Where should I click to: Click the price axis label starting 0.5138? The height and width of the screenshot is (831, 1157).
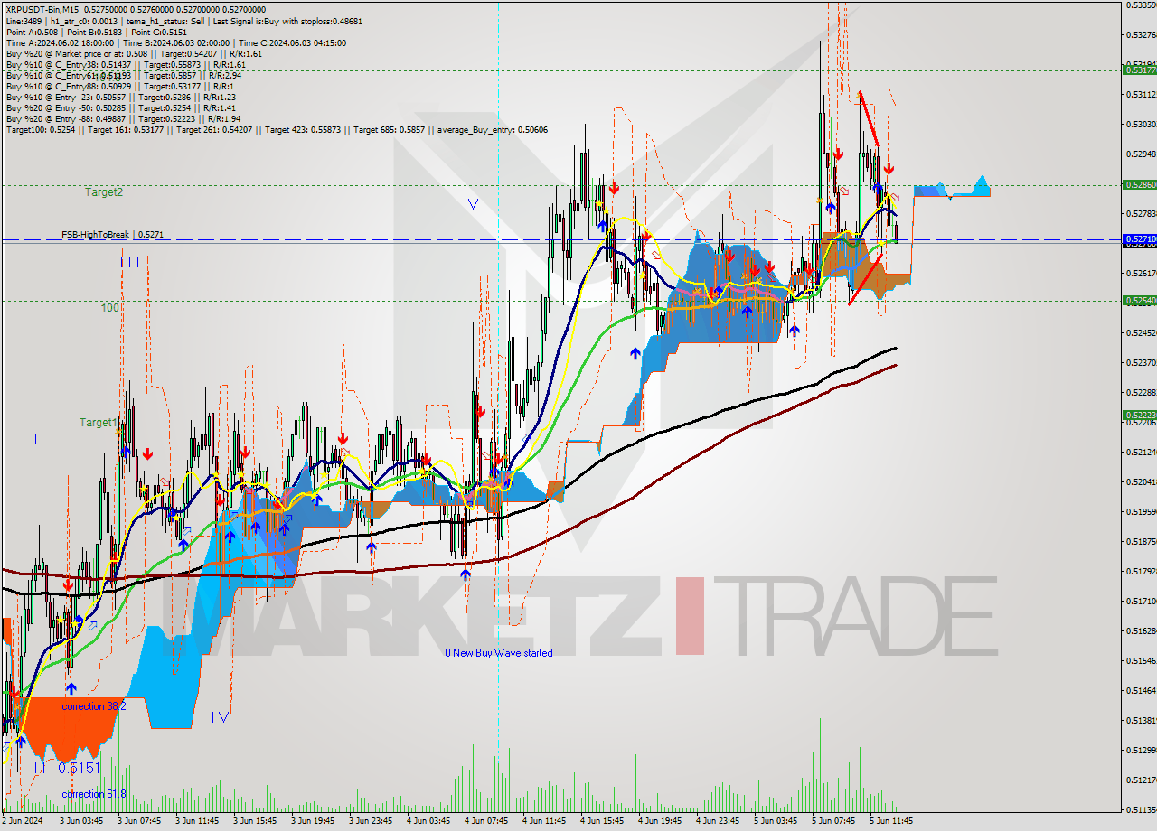point(1140,720)
